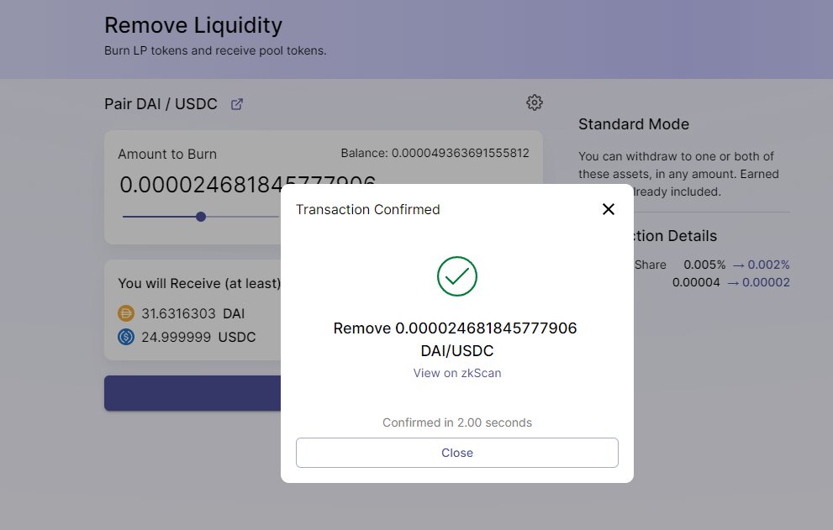Image resolution: width=833 pixels, height=530 pixels.
Task: Click the Balance: 0.000049363691555812 text
Action: pyautogui.click(x=435, y=153)
